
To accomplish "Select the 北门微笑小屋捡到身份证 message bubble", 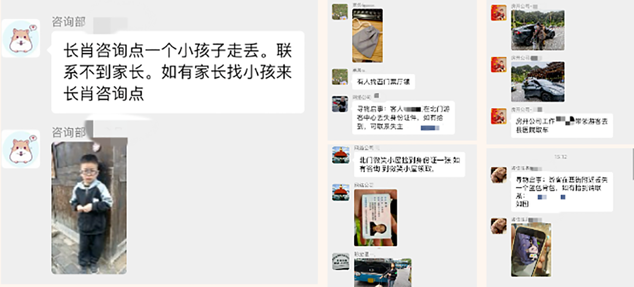I will point(410,165).
